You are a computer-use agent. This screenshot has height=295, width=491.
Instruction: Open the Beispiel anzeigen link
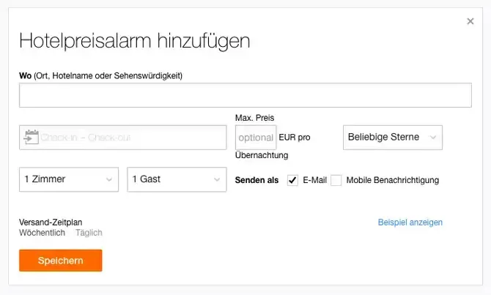pos(410,223)
